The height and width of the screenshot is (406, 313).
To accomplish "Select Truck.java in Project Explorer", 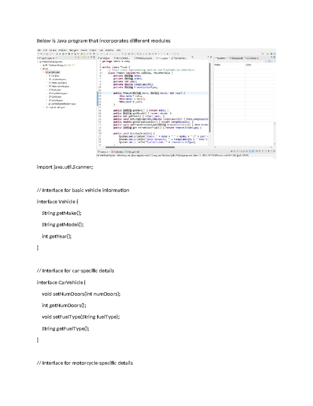I will (x=55, y=90).
